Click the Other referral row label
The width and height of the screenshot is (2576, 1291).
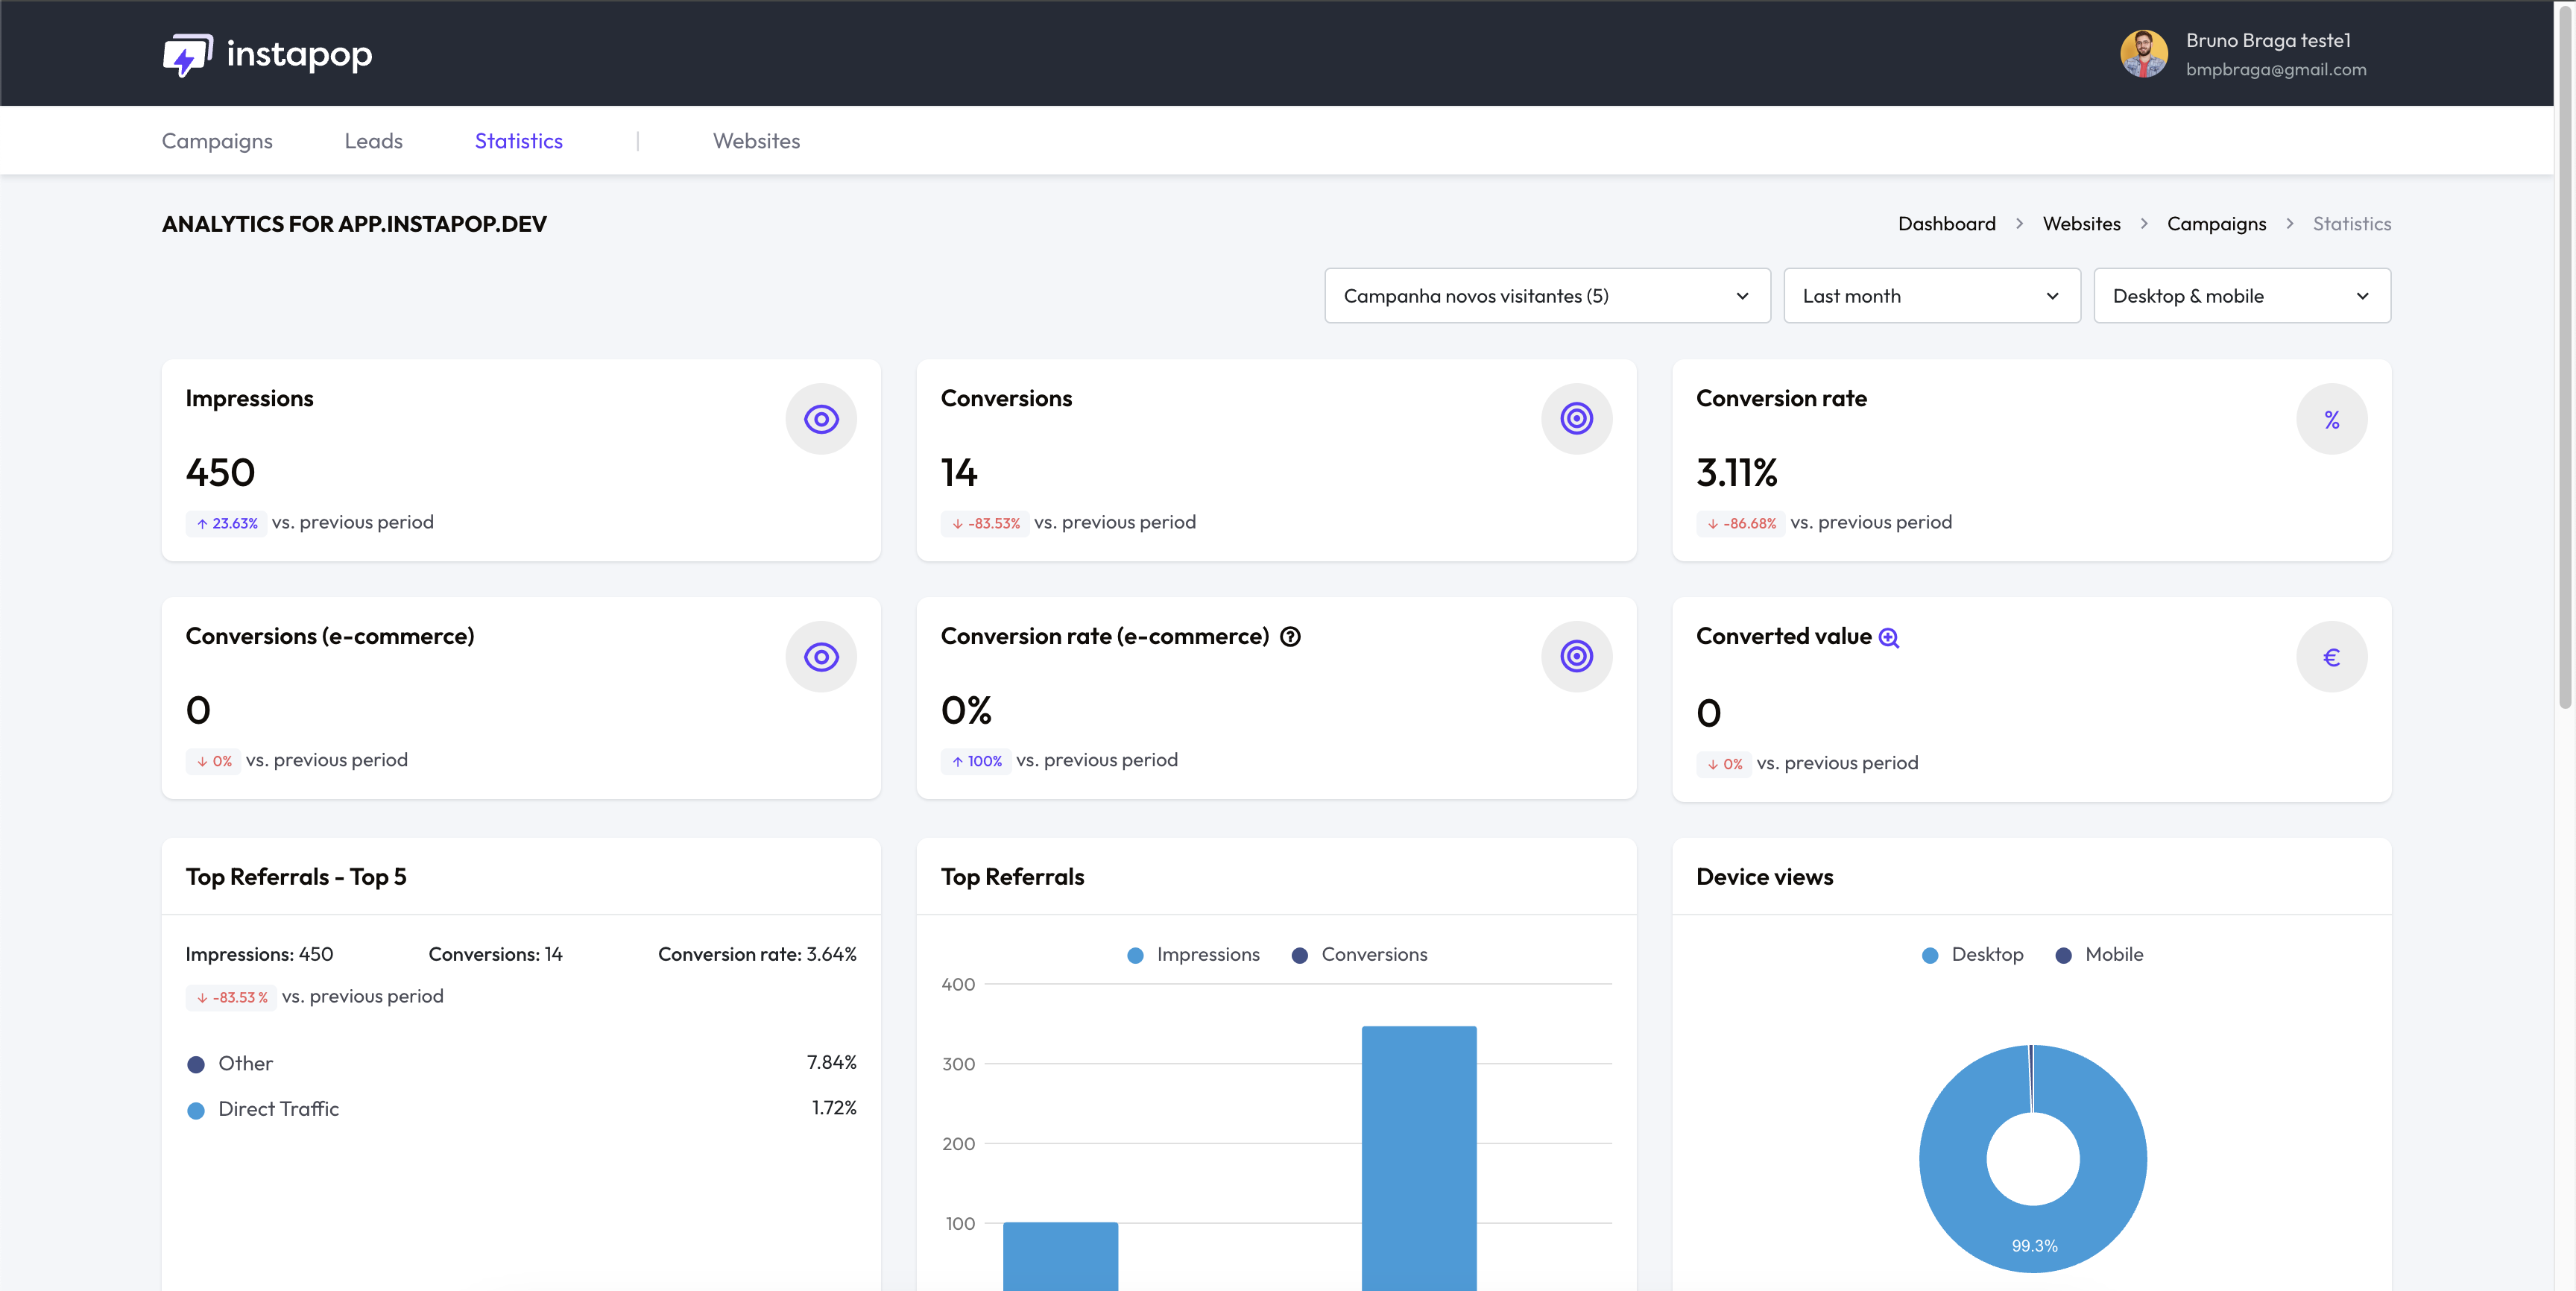[245, 1064]
